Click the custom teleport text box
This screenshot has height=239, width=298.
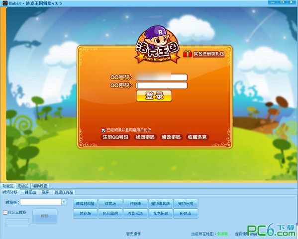point(17,222)
